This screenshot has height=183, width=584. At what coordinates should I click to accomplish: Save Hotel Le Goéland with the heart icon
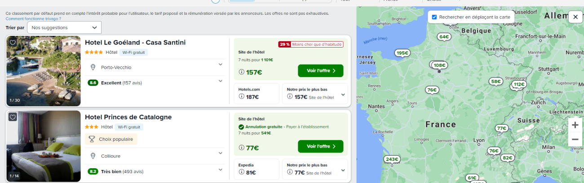(x=13, y=43)
